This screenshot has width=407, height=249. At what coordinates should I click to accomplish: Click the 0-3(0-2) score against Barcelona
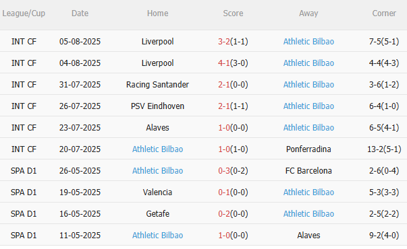pyautogui.click(x=233, y=170)
